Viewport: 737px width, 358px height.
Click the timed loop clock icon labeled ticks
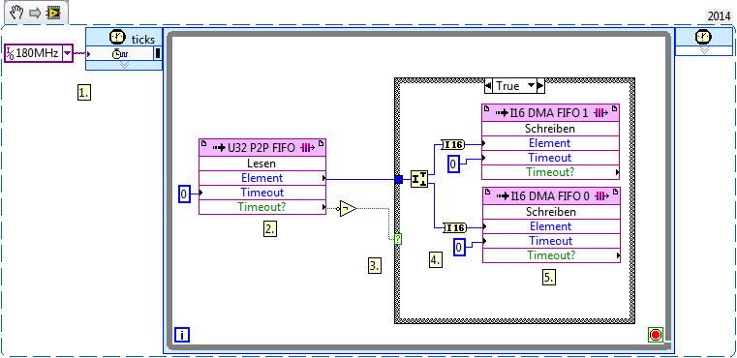click(117, 38)
